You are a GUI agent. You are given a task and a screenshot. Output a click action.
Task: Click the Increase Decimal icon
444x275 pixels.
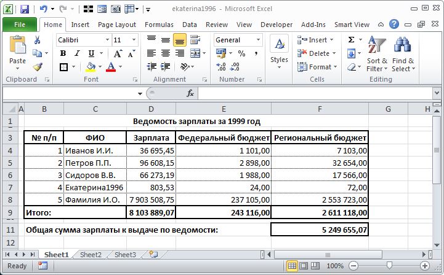coord(221,67)
